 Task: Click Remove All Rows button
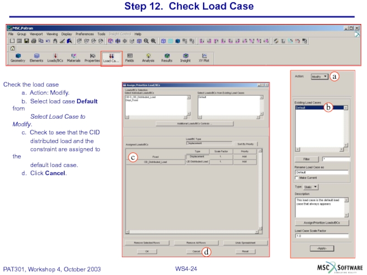(x=196, y=243)
